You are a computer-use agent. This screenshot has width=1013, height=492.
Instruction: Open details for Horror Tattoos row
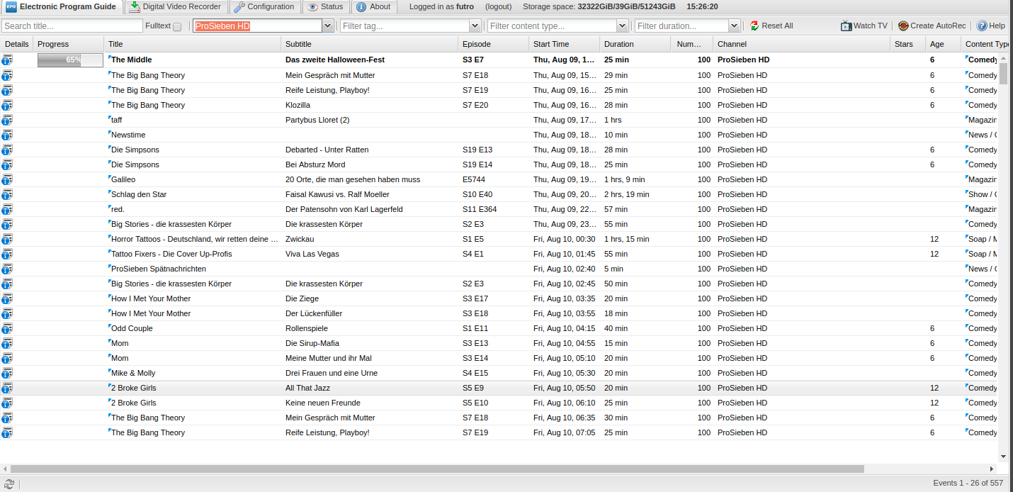[7, 239]
